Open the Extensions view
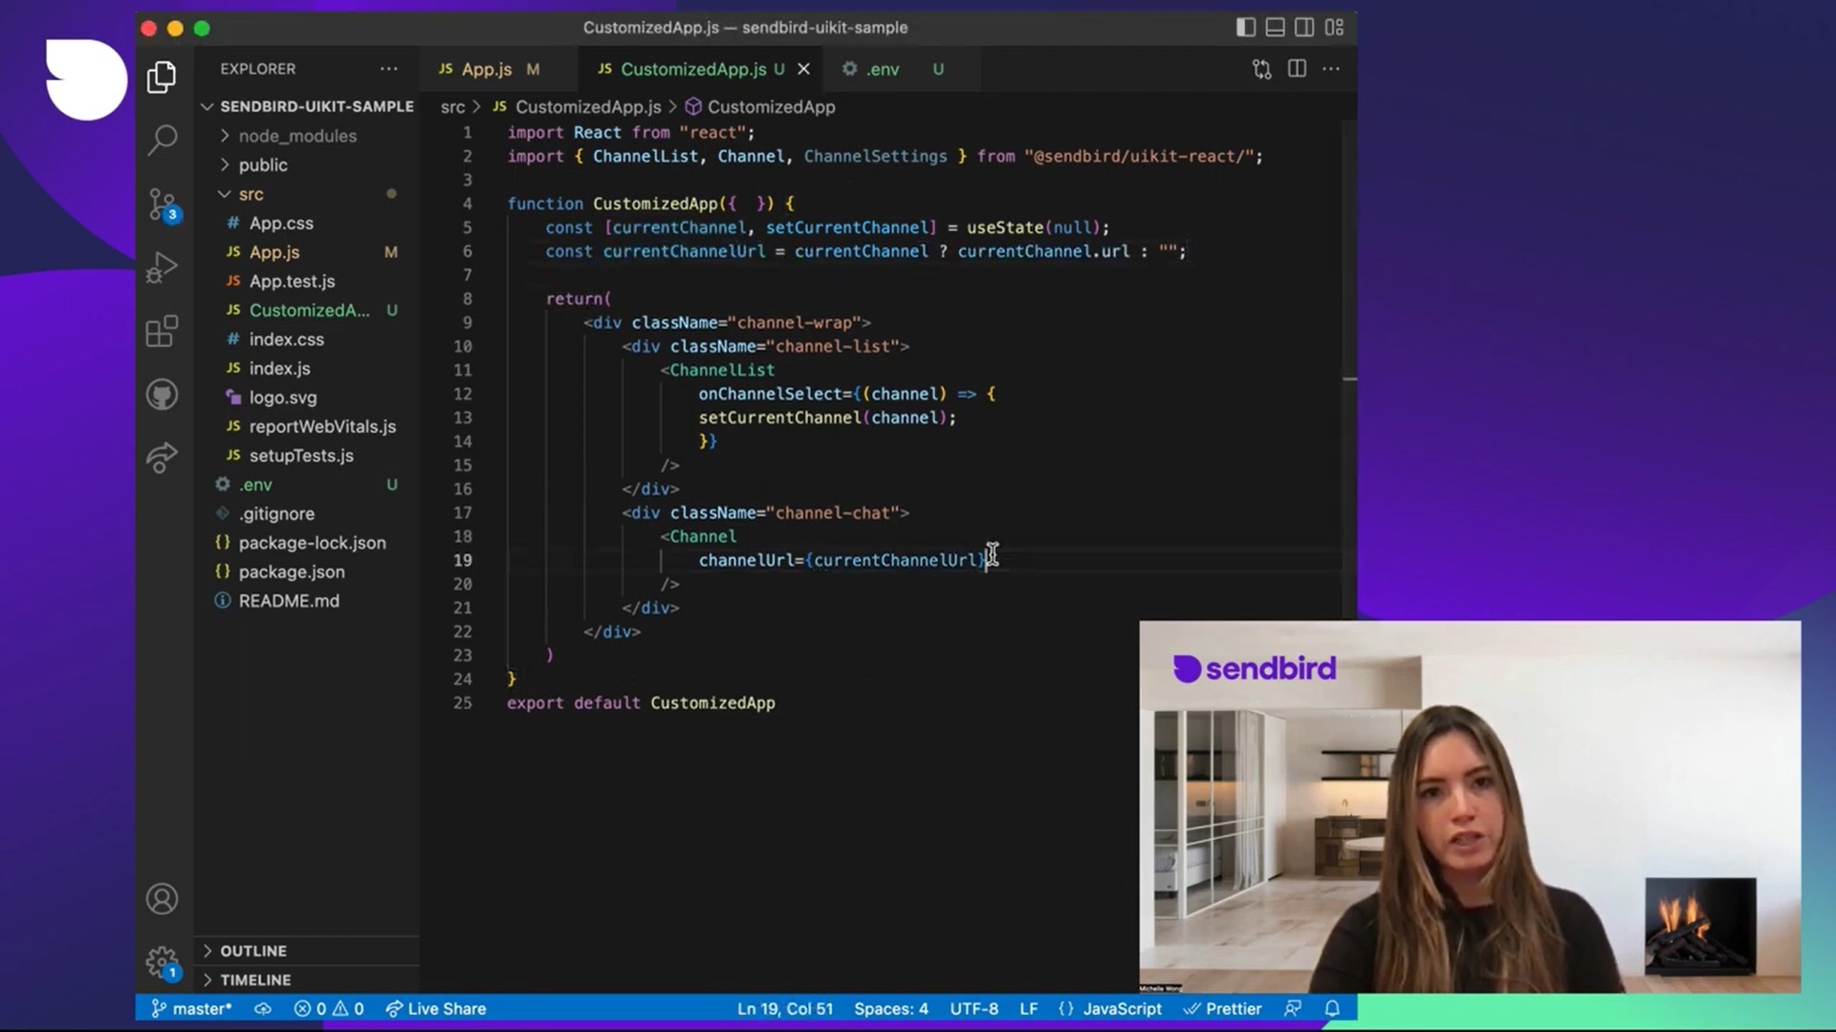1836x1032 pixels. pos(163,332)
